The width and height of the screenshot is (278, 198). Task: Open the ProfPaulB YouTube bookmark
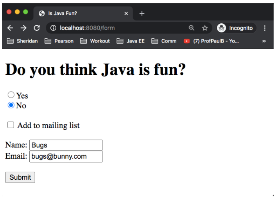click(212, 41)
